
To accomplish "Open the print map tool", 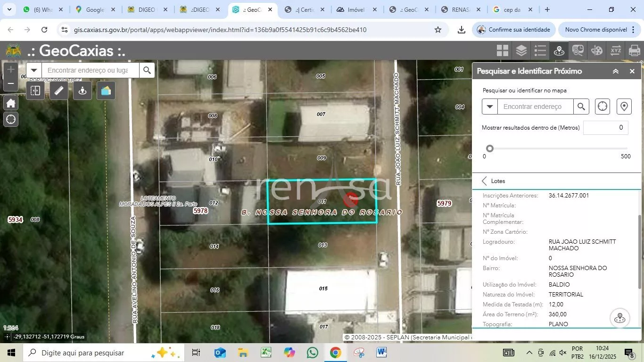I will tap(635, 50).
